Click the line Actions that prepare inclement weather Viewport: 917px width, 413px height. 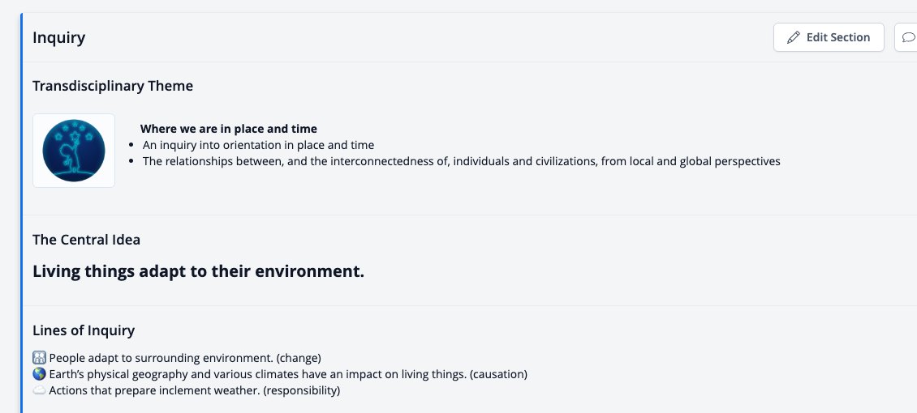pyautogui.click(x=194, y=390)
